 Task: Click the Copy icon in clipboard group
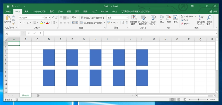coord(14,20)
